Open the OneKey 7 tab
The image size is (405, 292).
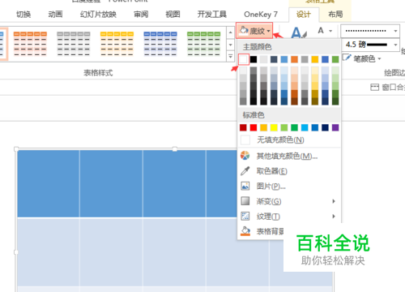click(x=261, y=15)
